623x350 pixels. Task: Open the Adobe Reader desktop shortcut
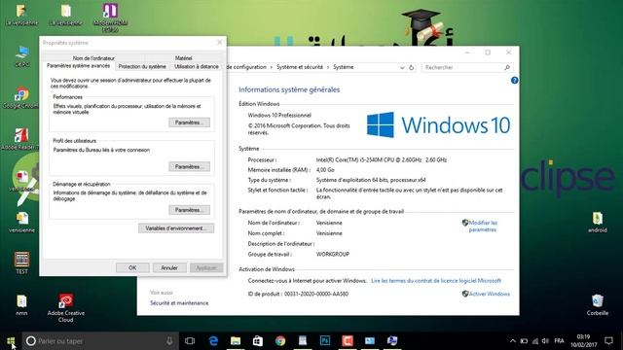[20, 139]
